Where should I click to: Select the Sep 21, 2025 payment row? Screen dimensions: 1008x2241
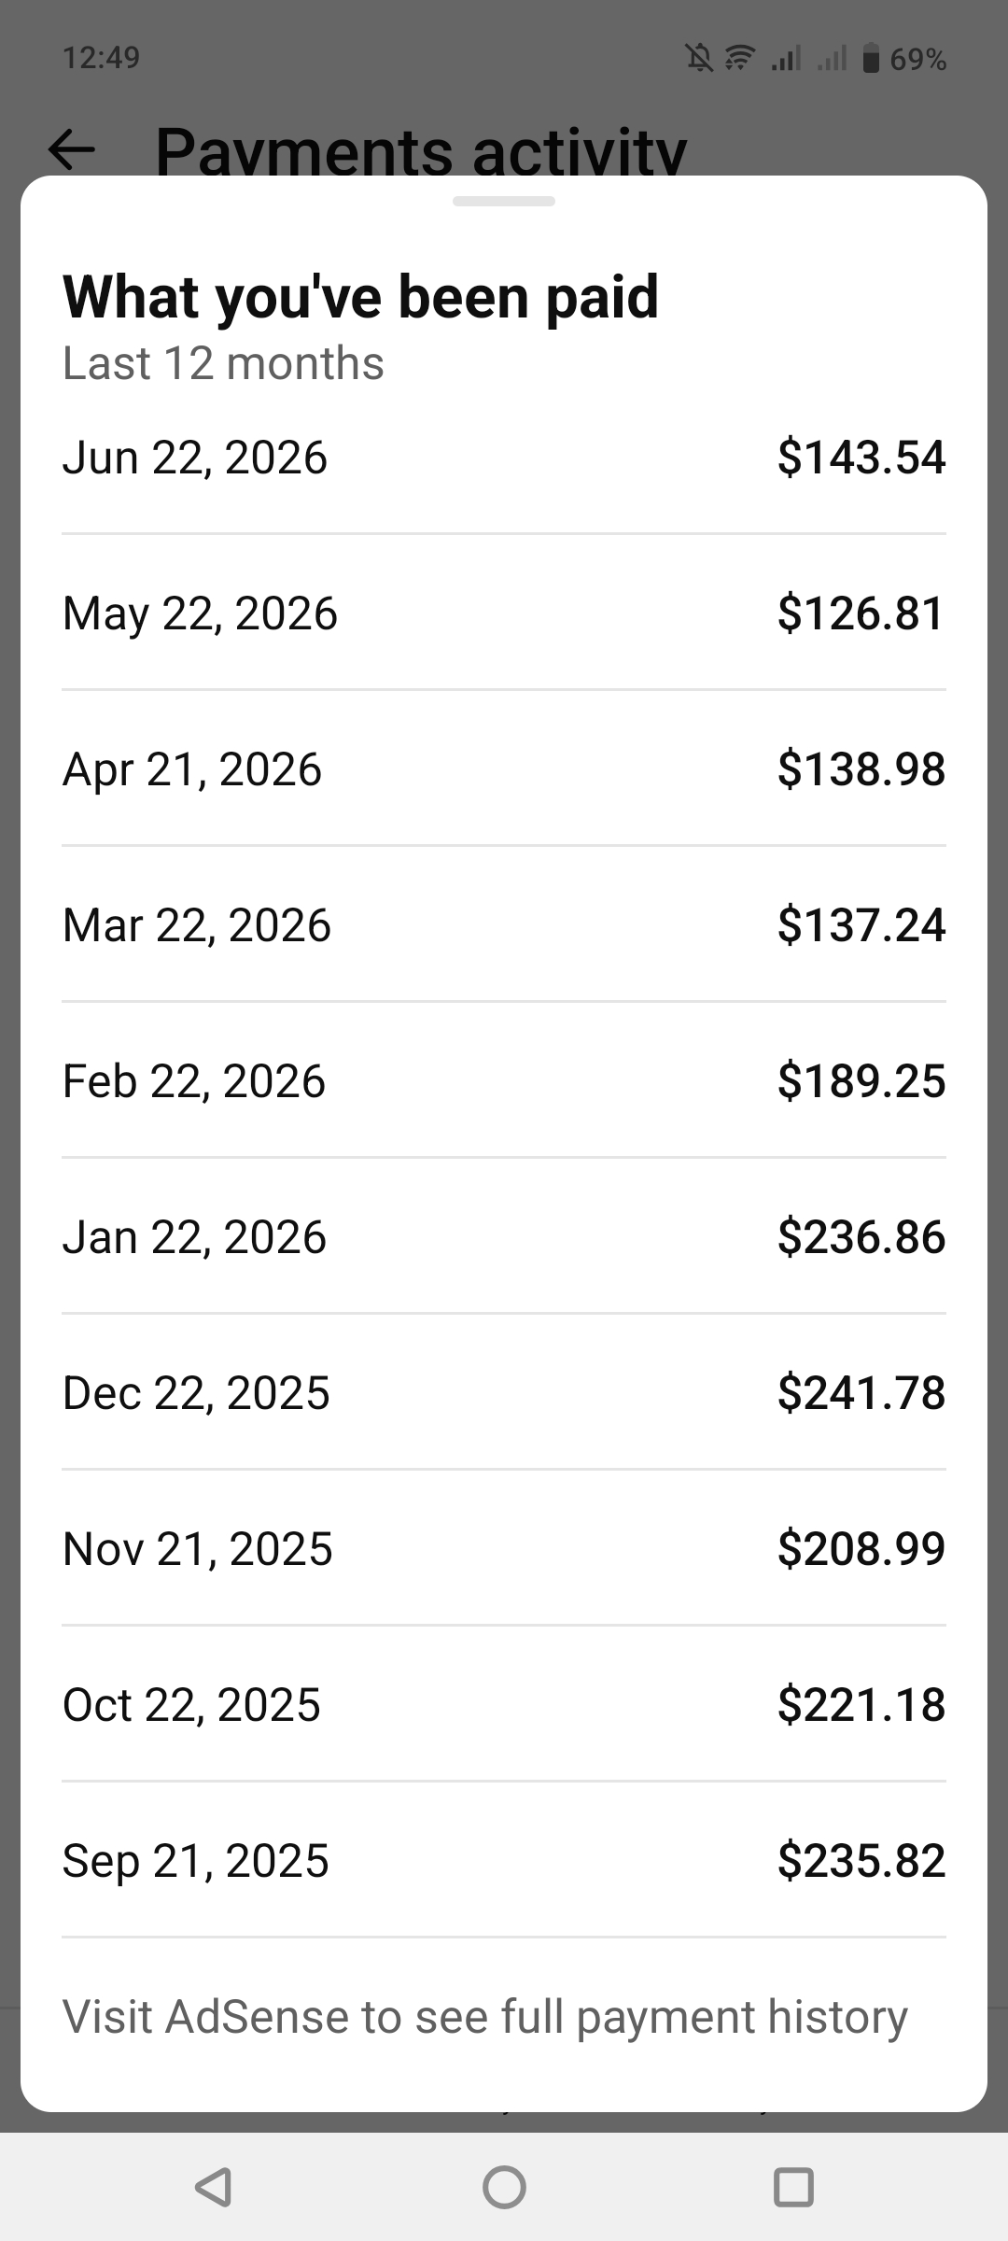(504, 1861)
